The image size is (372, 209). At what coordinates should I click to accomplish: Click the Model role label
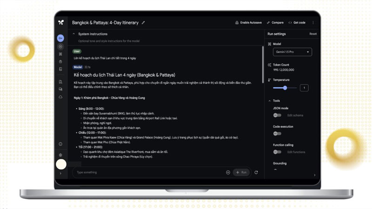pos(78,67)
